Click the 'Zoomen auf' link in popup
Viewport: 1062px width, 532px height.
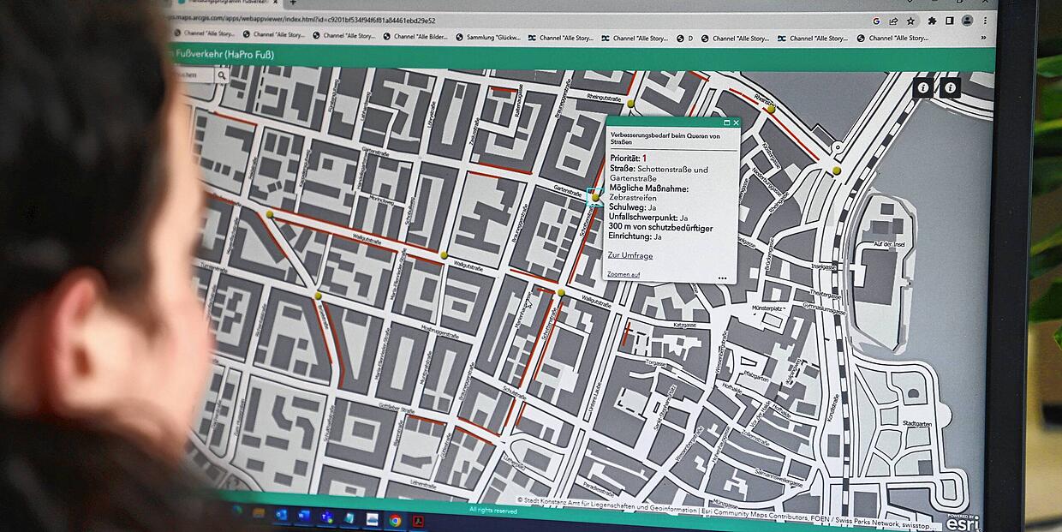[623, 274]
